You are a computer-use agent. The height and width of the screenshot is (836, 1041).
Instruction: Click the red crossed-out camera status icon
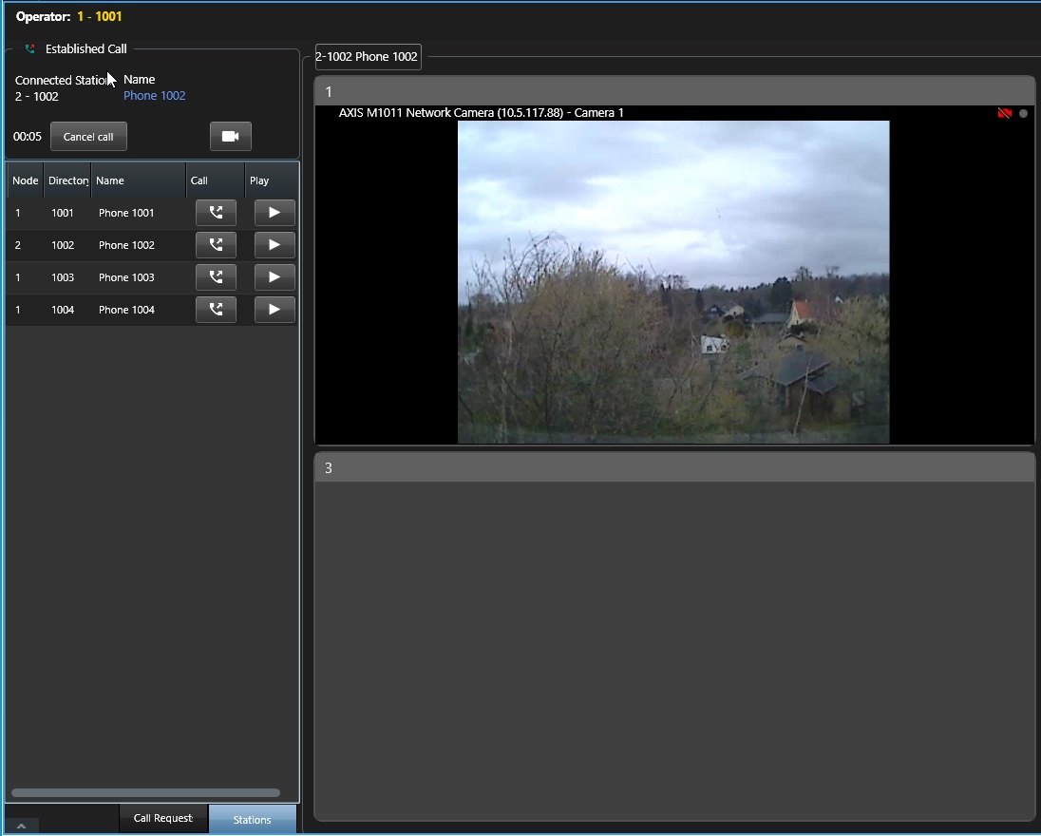coord(1004,114)
